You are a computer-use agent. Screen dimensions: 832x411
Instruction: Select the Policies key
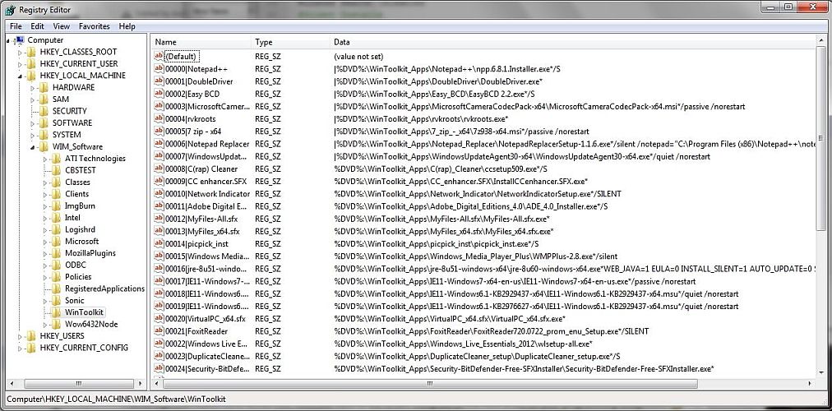click(78, 277)
